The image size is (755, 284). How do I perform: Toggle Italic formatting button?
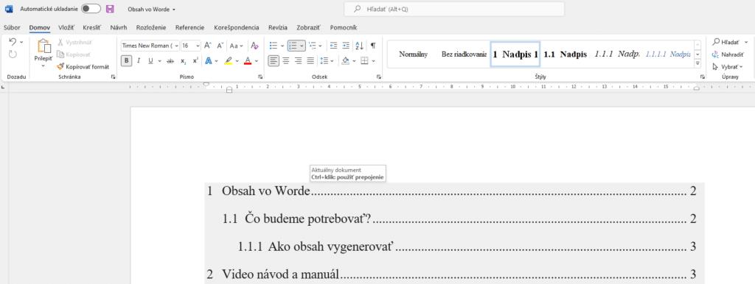pos(139,61)
